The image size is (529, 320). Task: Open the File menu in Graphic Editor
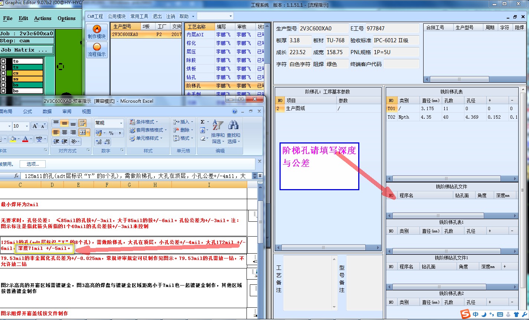pyautogui.click(x=7, y=18)
